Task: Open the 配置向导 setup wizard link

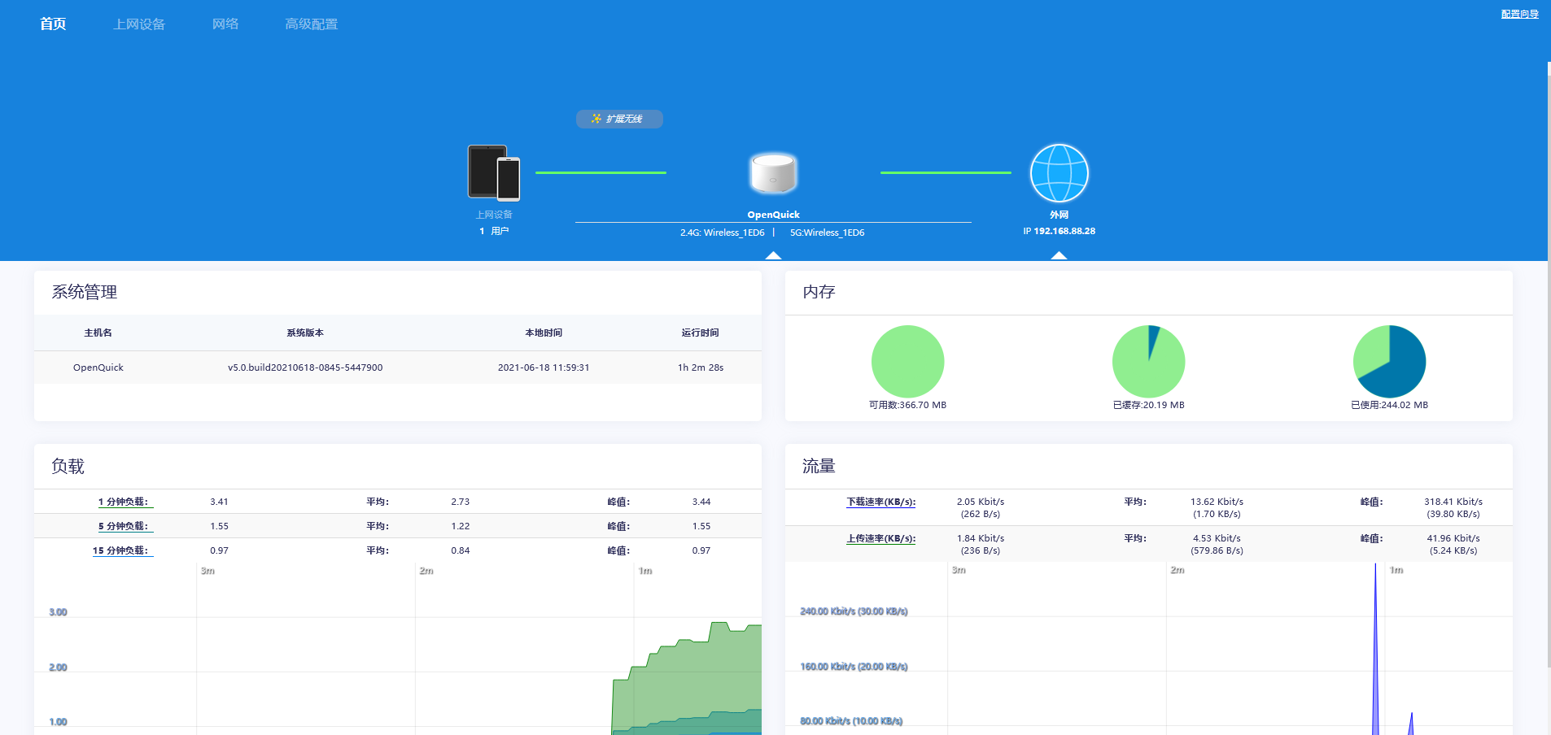Action: click(1519, 14)
